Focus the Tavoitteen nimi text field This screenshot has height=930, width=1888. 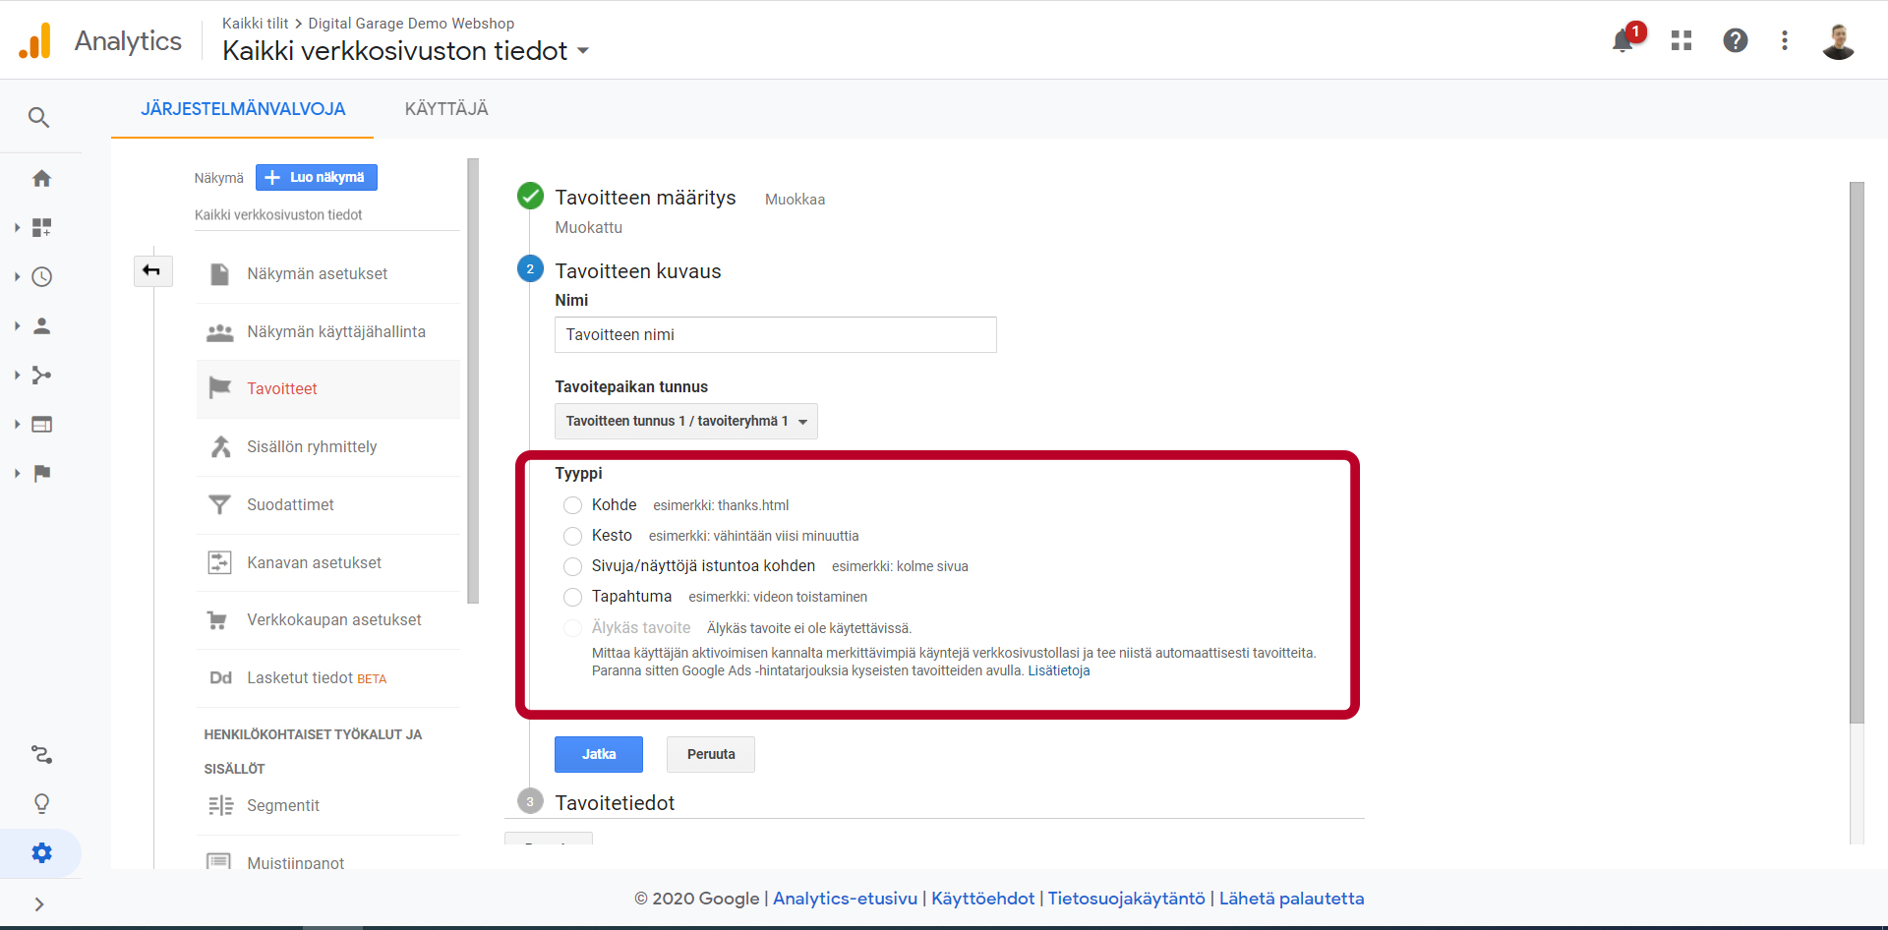point(775,334)
